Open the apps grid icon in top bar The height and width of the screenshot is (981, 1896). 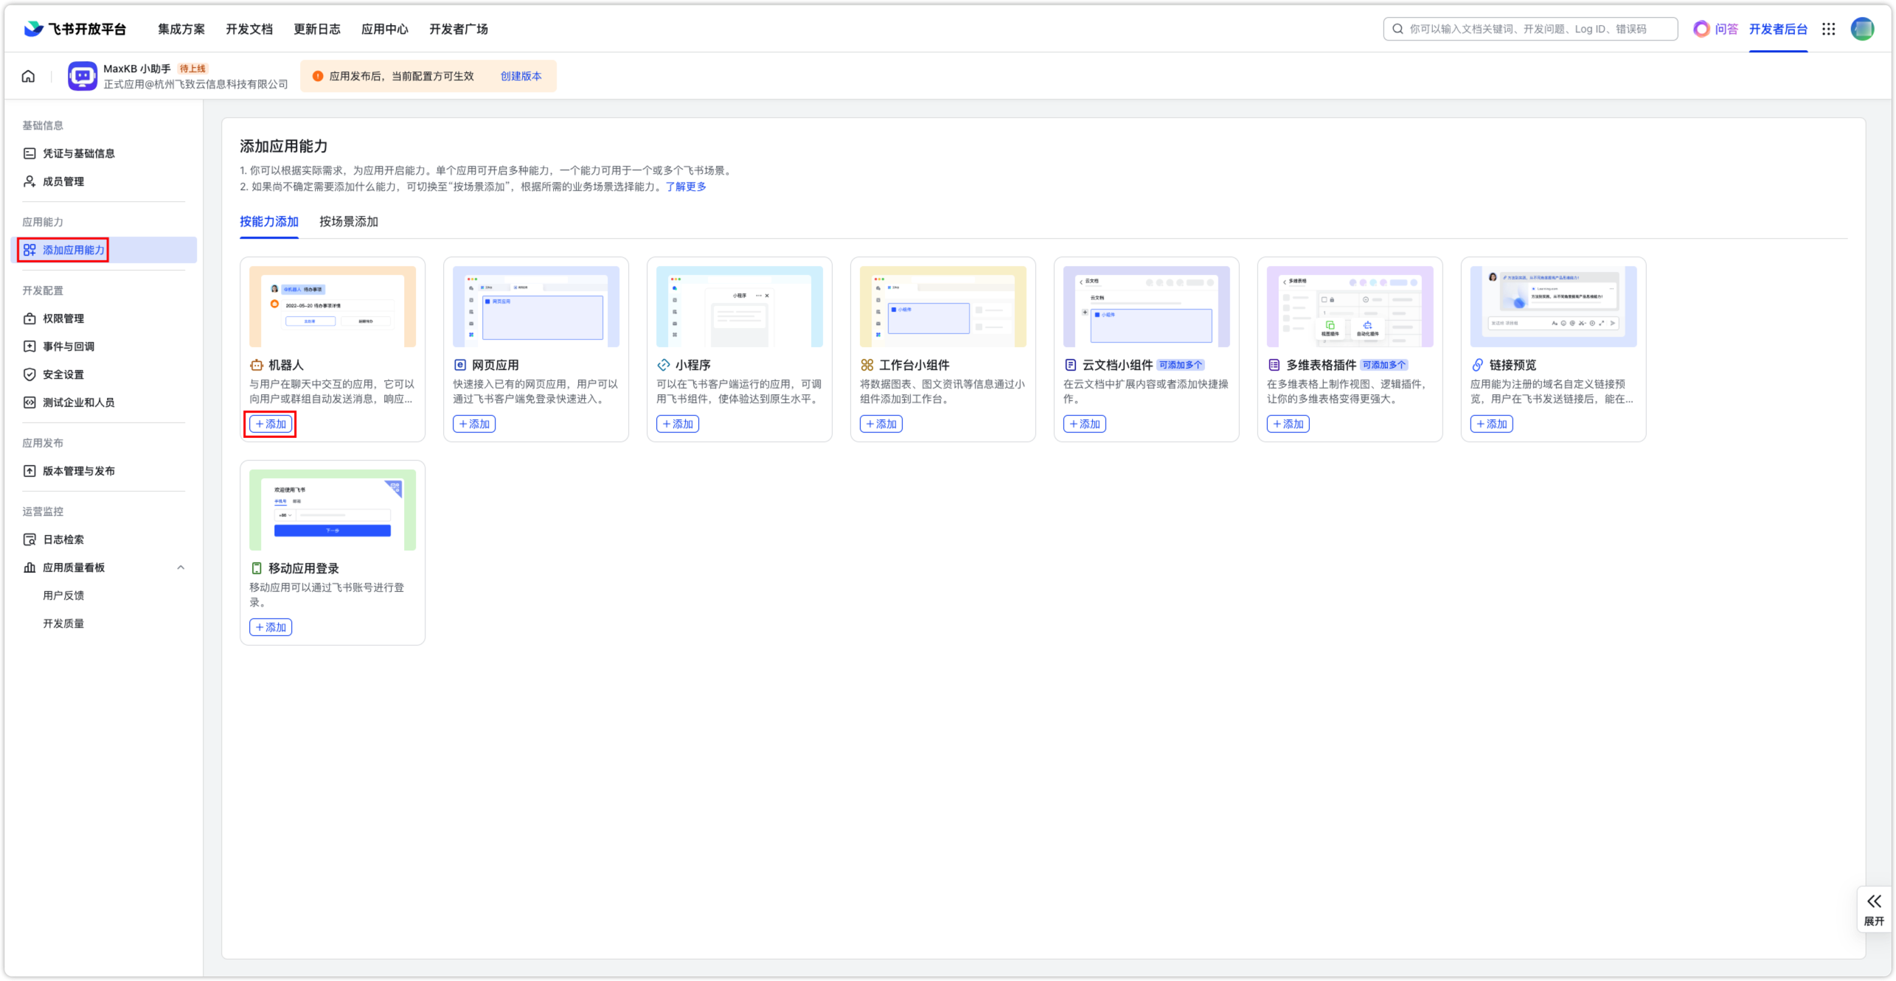point(1828,29)
